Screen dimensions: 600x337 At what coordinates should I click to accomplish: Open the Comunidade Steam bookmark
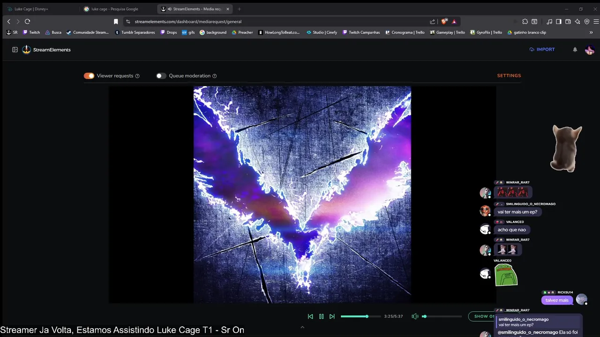(x=88, y=33)
